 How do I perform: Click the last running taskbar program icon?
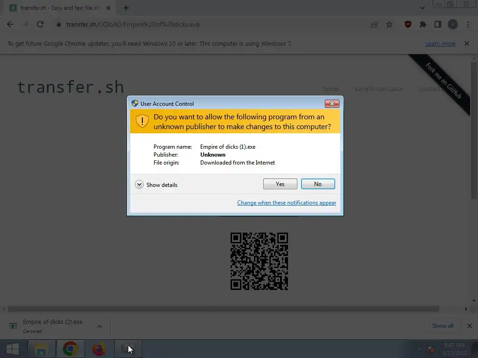point(128,349)
